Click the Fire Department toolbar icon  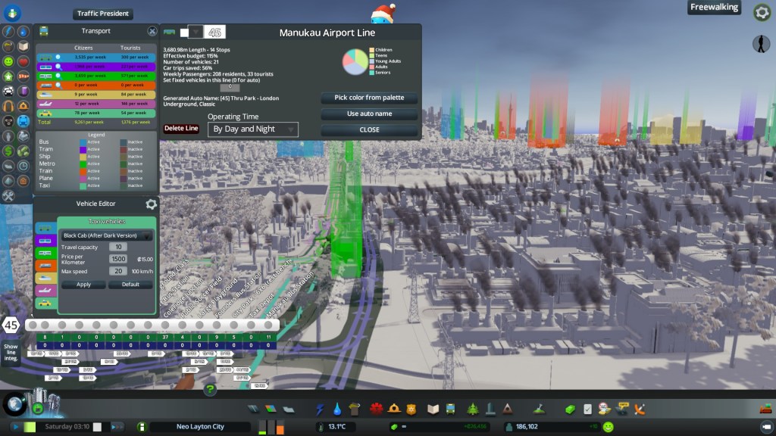coord(374,409)
